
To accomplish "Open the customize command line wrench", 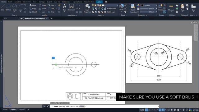I will [x=48, y=106].
